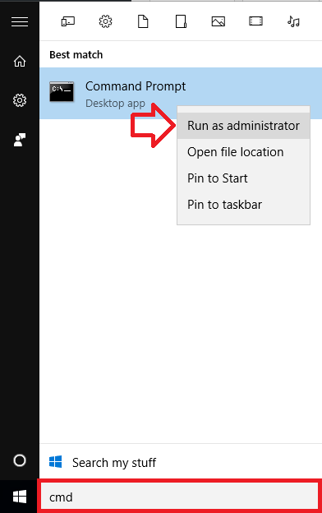The height and width of the screenshot is (513, 322).
Task: Click the Search my stuff button
Action: point(181,462)
